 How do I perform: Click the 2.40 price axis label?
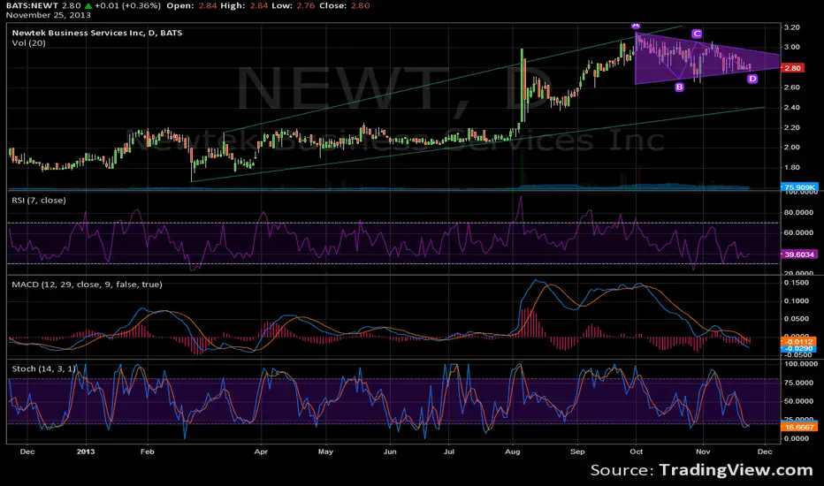coord(792,108)
